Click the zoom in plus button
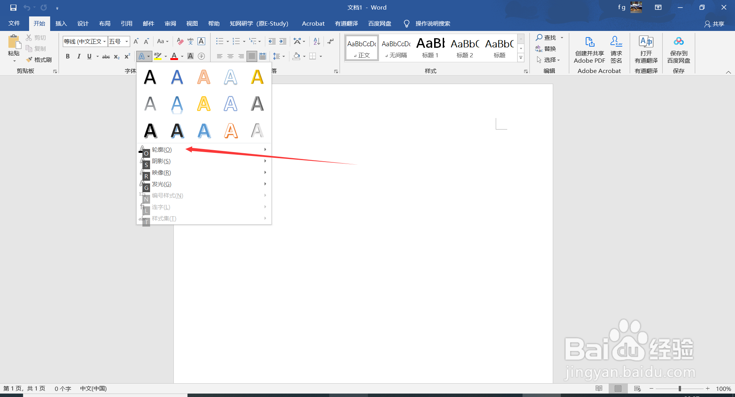The image size is (735, 397). point(708,389)
